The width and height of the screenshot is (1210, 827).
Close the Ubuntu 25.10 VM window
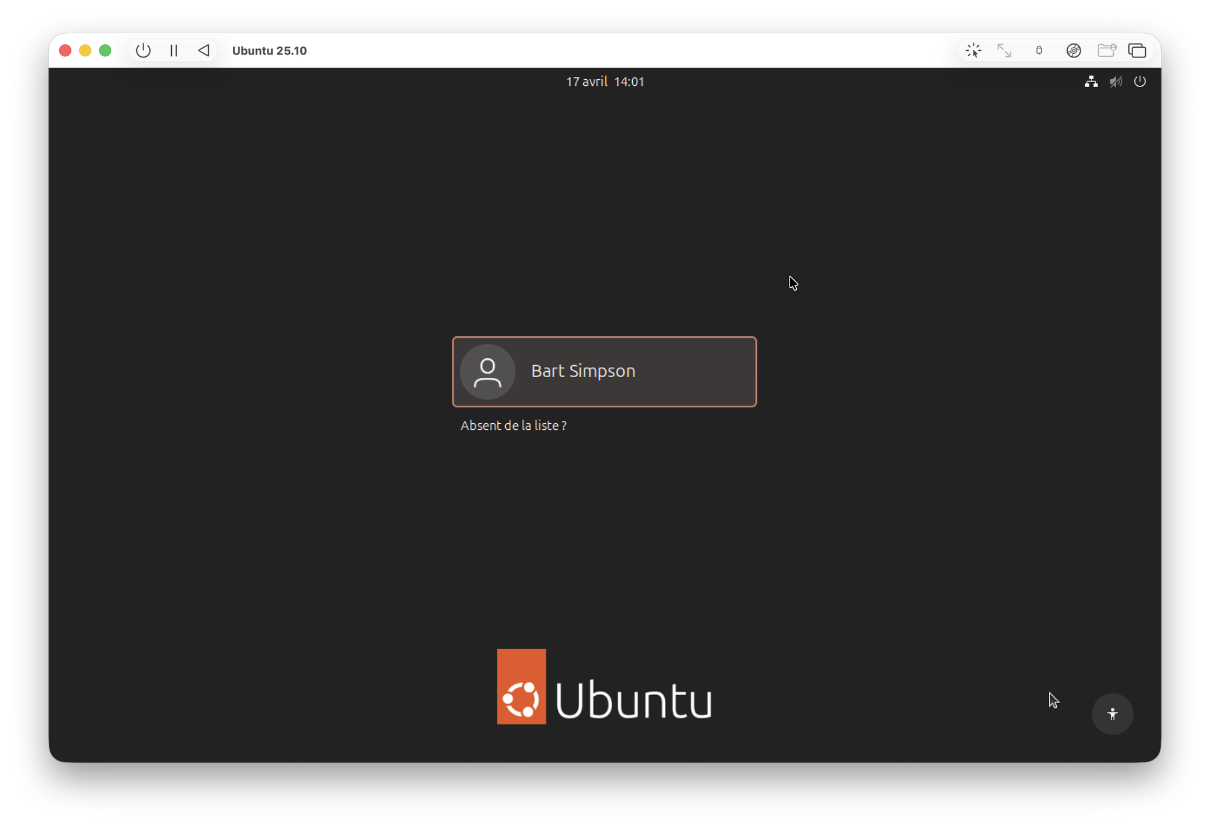[65, 51]
